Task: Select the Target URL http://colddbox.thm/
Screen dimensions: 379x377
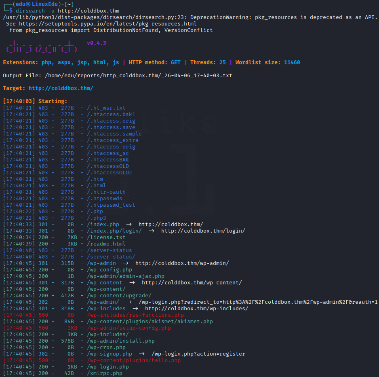Action: tap(61, 88)
